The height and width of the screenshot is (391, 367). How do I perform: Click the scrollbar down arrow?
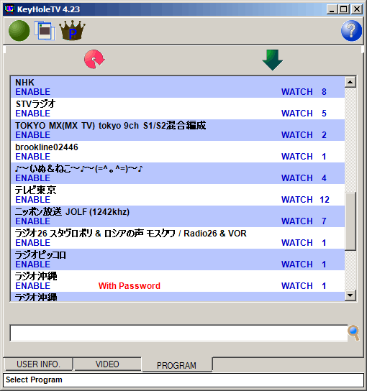[x=350, y=295]
